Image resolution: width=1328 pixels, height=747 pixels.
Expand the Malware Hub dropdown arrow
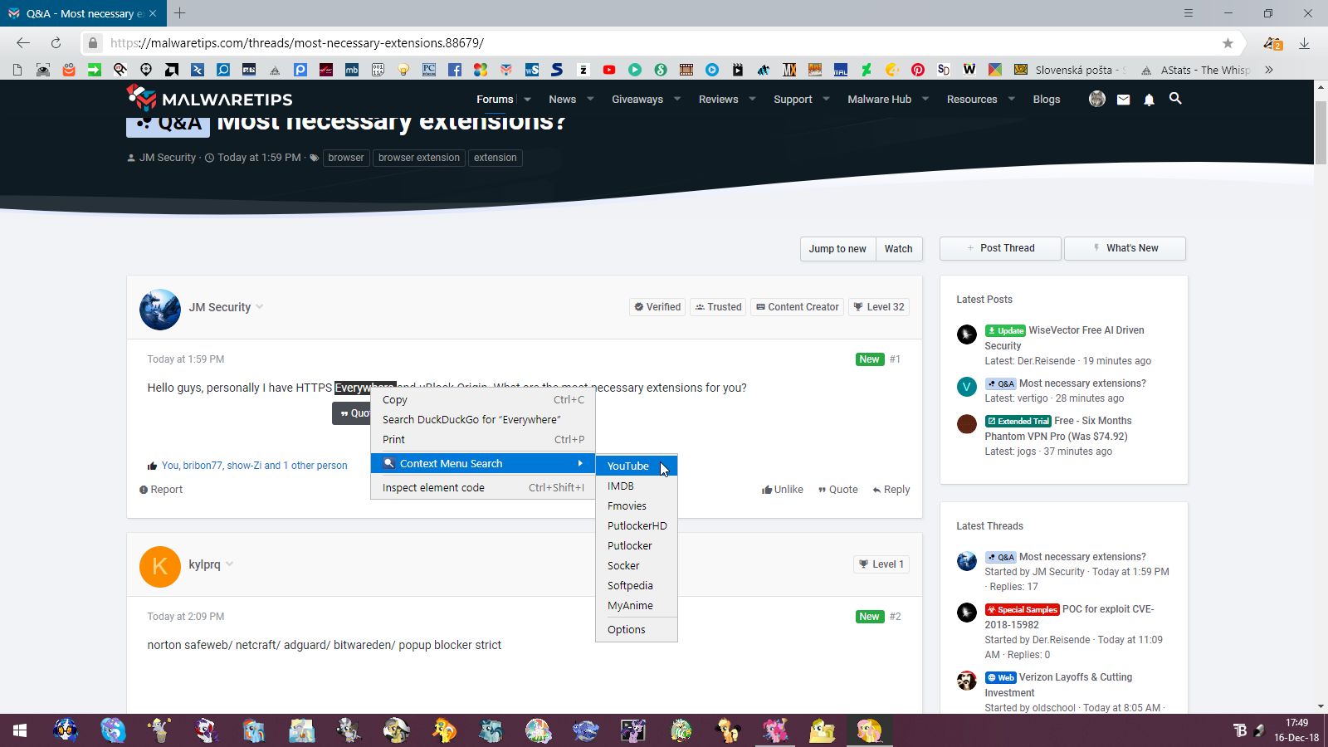(925, 99)
